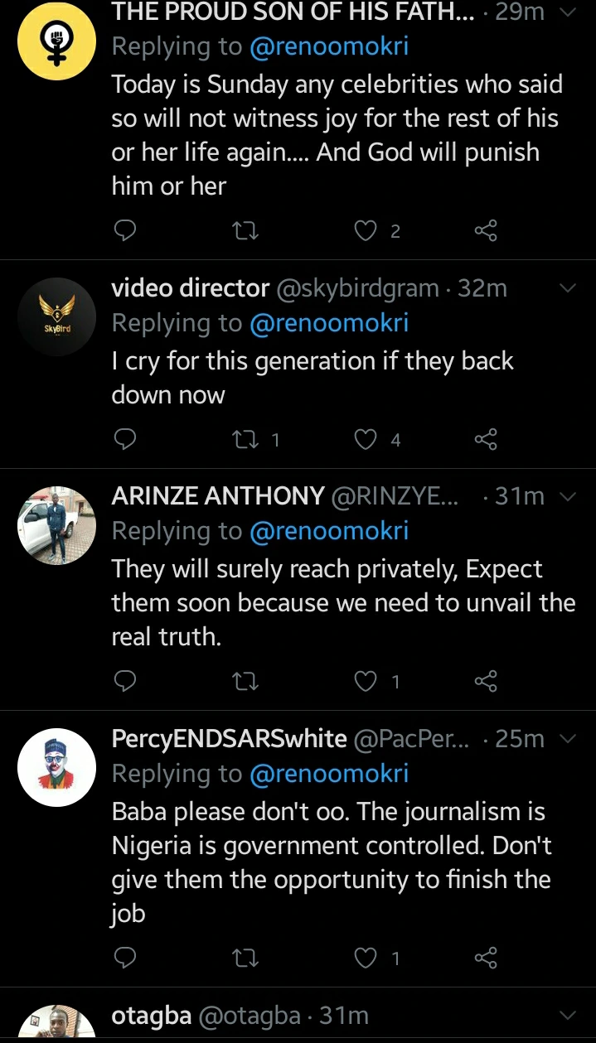Like video director's tweet with 4 likes

click(366, 439)
